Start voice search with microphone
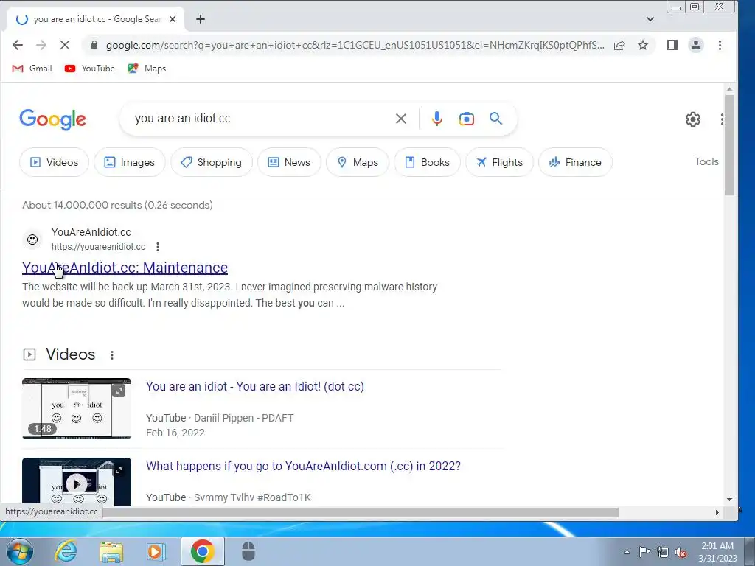The width and height of the screenshot is (755, 566). (436, 119)
